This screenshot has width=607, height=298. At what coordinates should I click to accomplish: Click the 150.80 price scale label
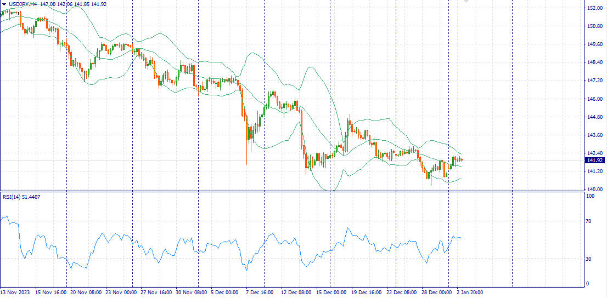point(594,26)
